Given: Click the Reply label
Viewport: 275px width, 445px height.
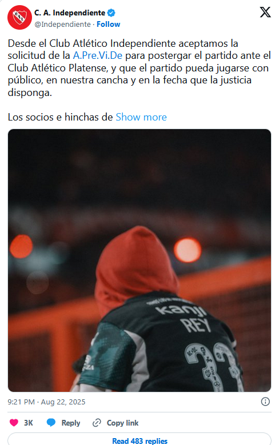Looking at the screenshot, I should tap(71, 423).
